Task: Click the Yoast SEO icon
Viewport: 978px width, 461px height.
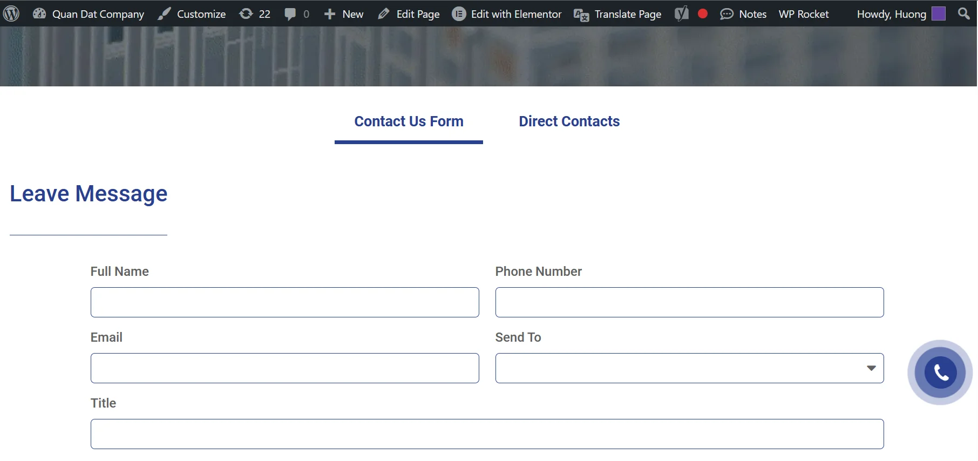Action: (x=682, y=13)
